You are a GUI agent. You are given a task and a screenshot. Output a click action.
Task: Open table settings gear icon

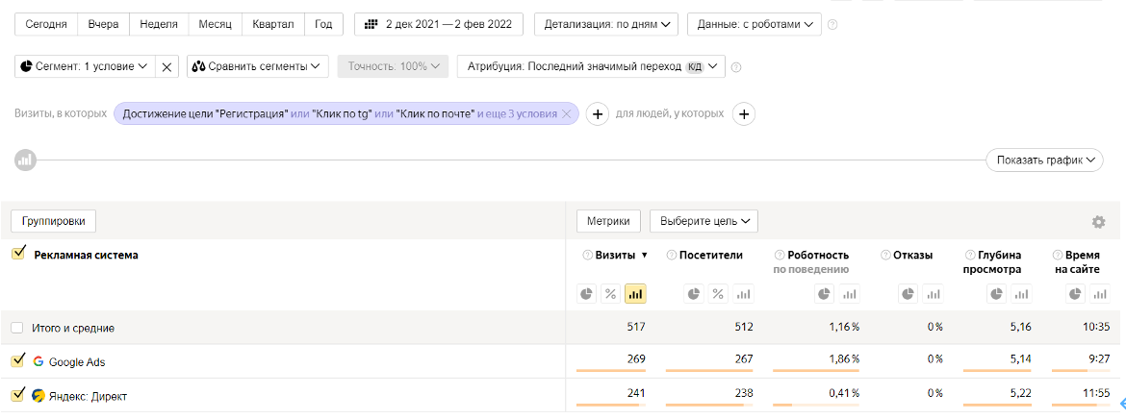click(1098, 222)
